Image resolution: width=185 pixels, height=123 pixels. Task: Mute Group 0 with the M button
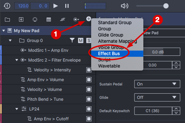coord(81,40)
